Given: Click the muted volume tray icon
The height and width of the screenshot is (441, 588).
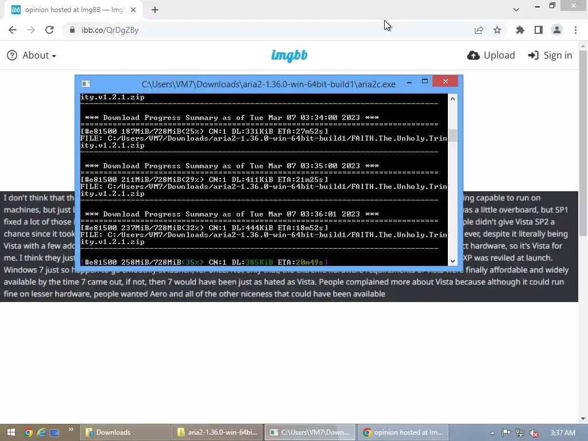Looking at the screenshot, I should (534, 433).
